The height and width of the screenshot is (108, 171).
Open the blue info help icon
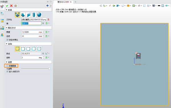point(47,6)
